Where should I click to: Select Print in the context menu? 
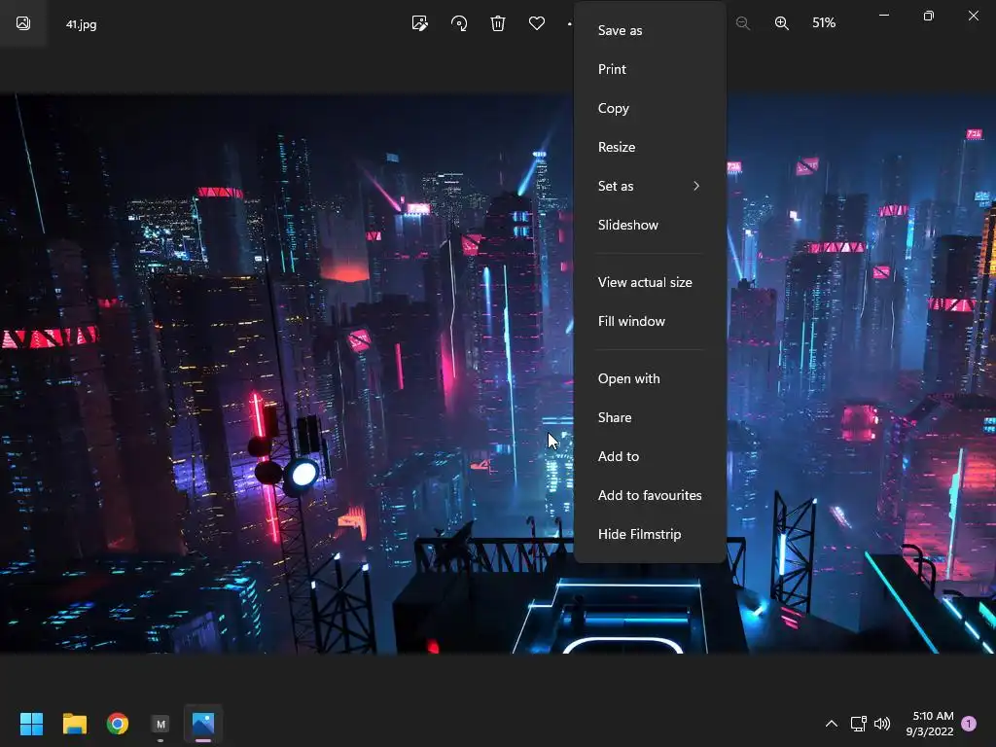650,69
